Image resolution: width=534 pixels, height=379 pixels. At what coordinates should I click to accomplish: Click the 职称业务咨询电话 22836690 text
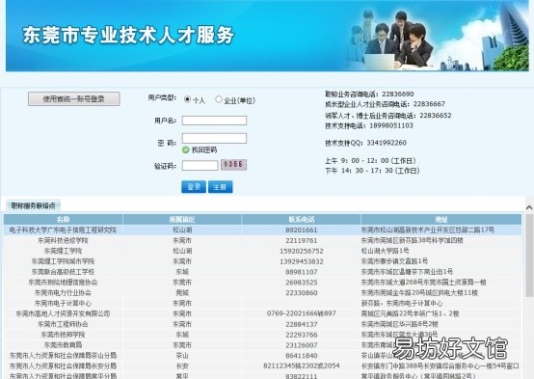click(369, 95)
